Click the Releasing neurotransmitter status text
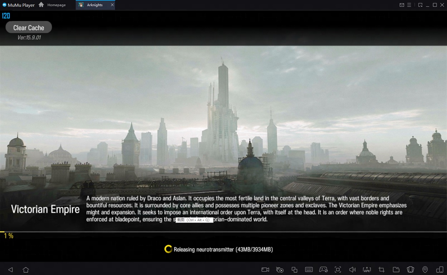Viewport: 447px width, 275px height. 223,249
